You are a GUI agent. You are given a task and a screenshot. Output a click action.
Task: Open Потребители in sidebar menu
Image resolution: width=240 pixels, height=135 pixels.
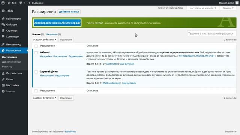pyautogui.click(x=14, y=73)
